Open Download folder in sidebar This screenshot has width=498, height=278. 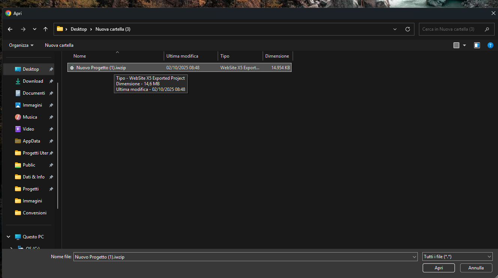click(33, 81)
